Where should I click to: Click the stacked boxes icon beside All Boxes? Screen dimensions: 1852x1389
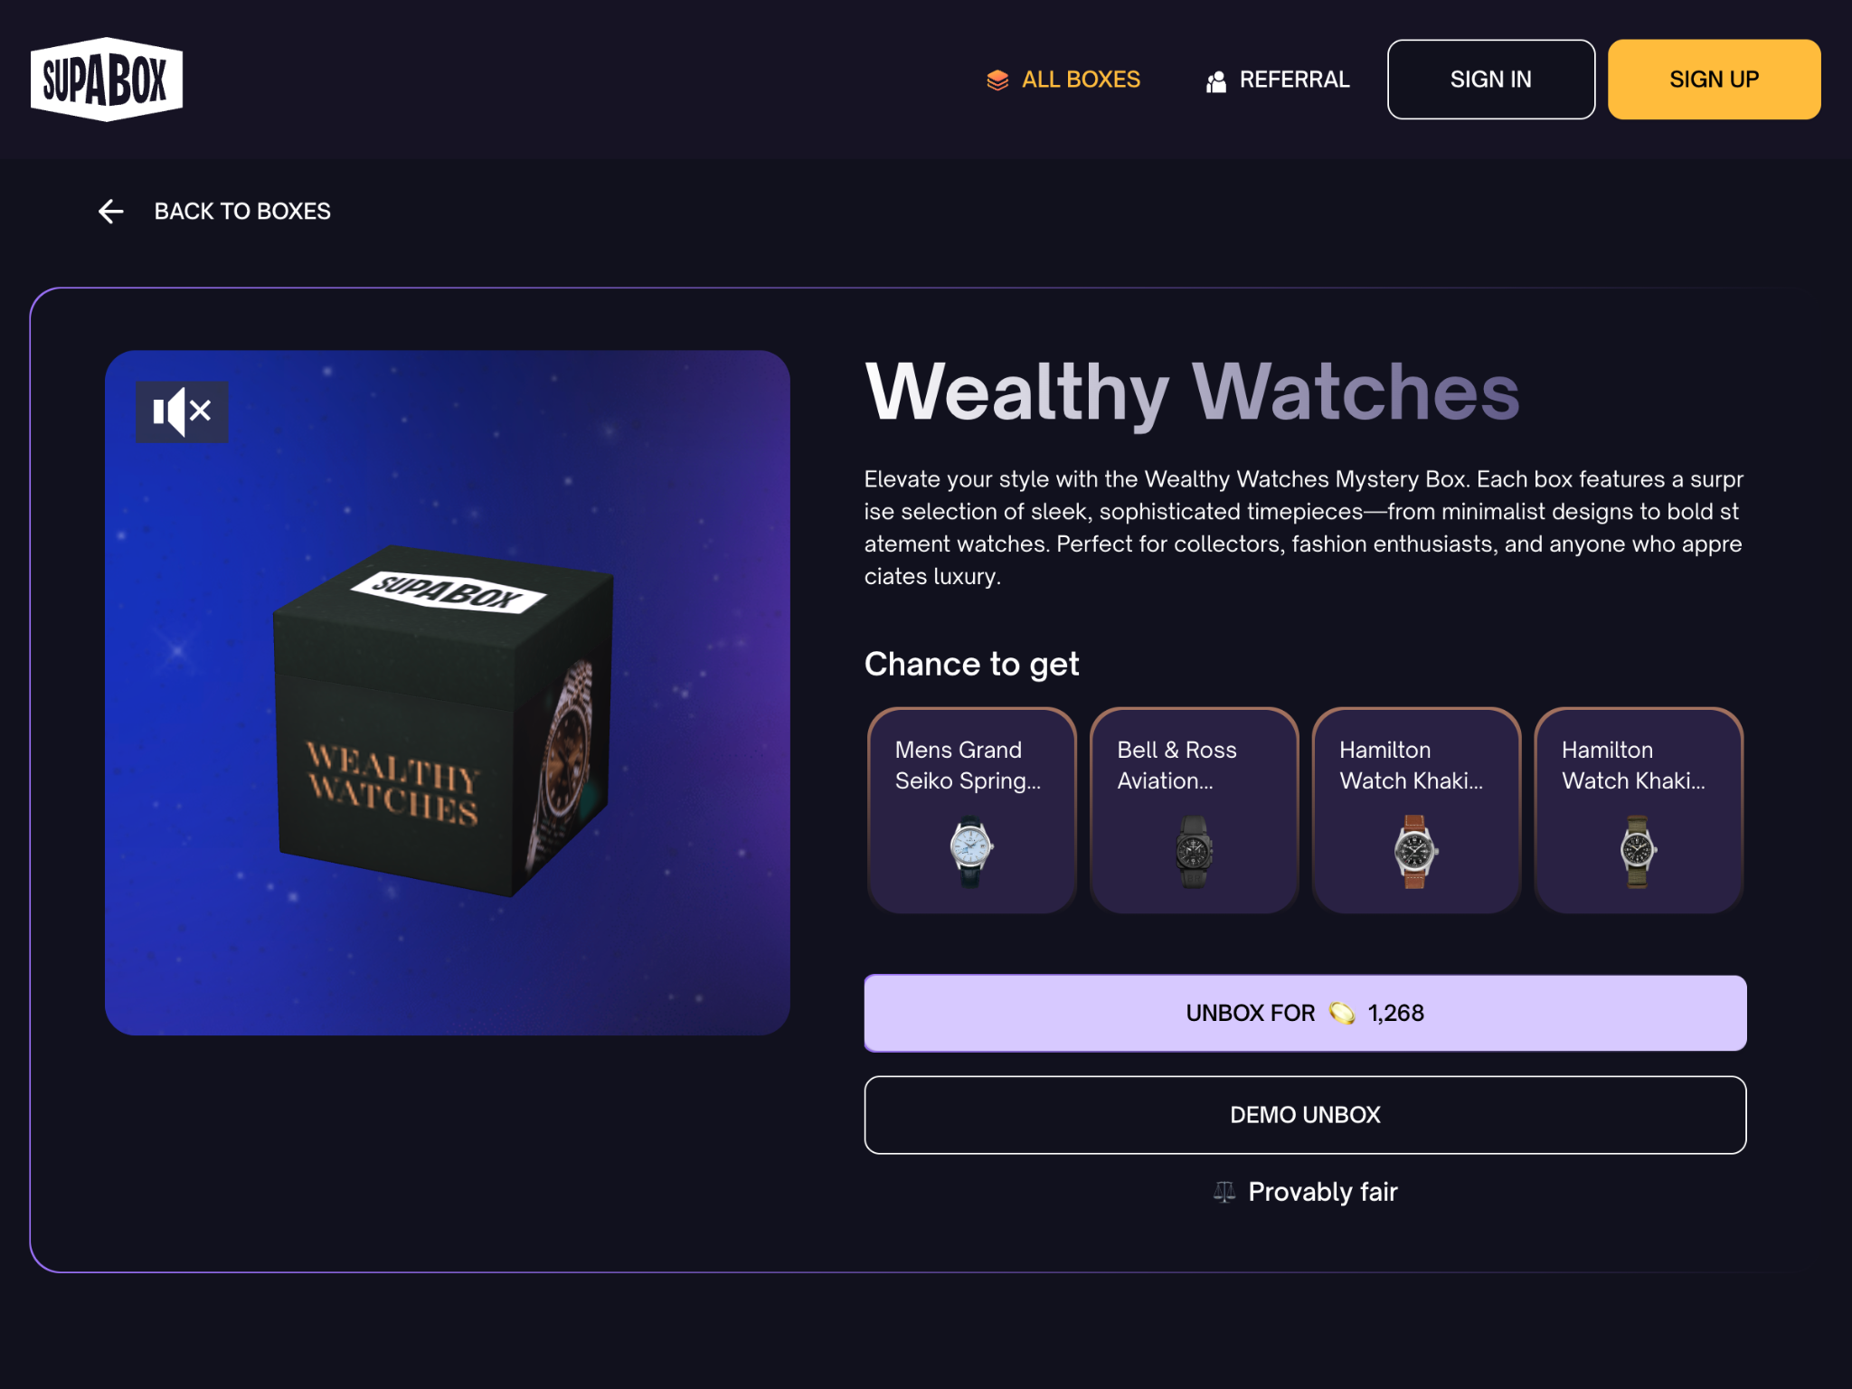(997, 80)
